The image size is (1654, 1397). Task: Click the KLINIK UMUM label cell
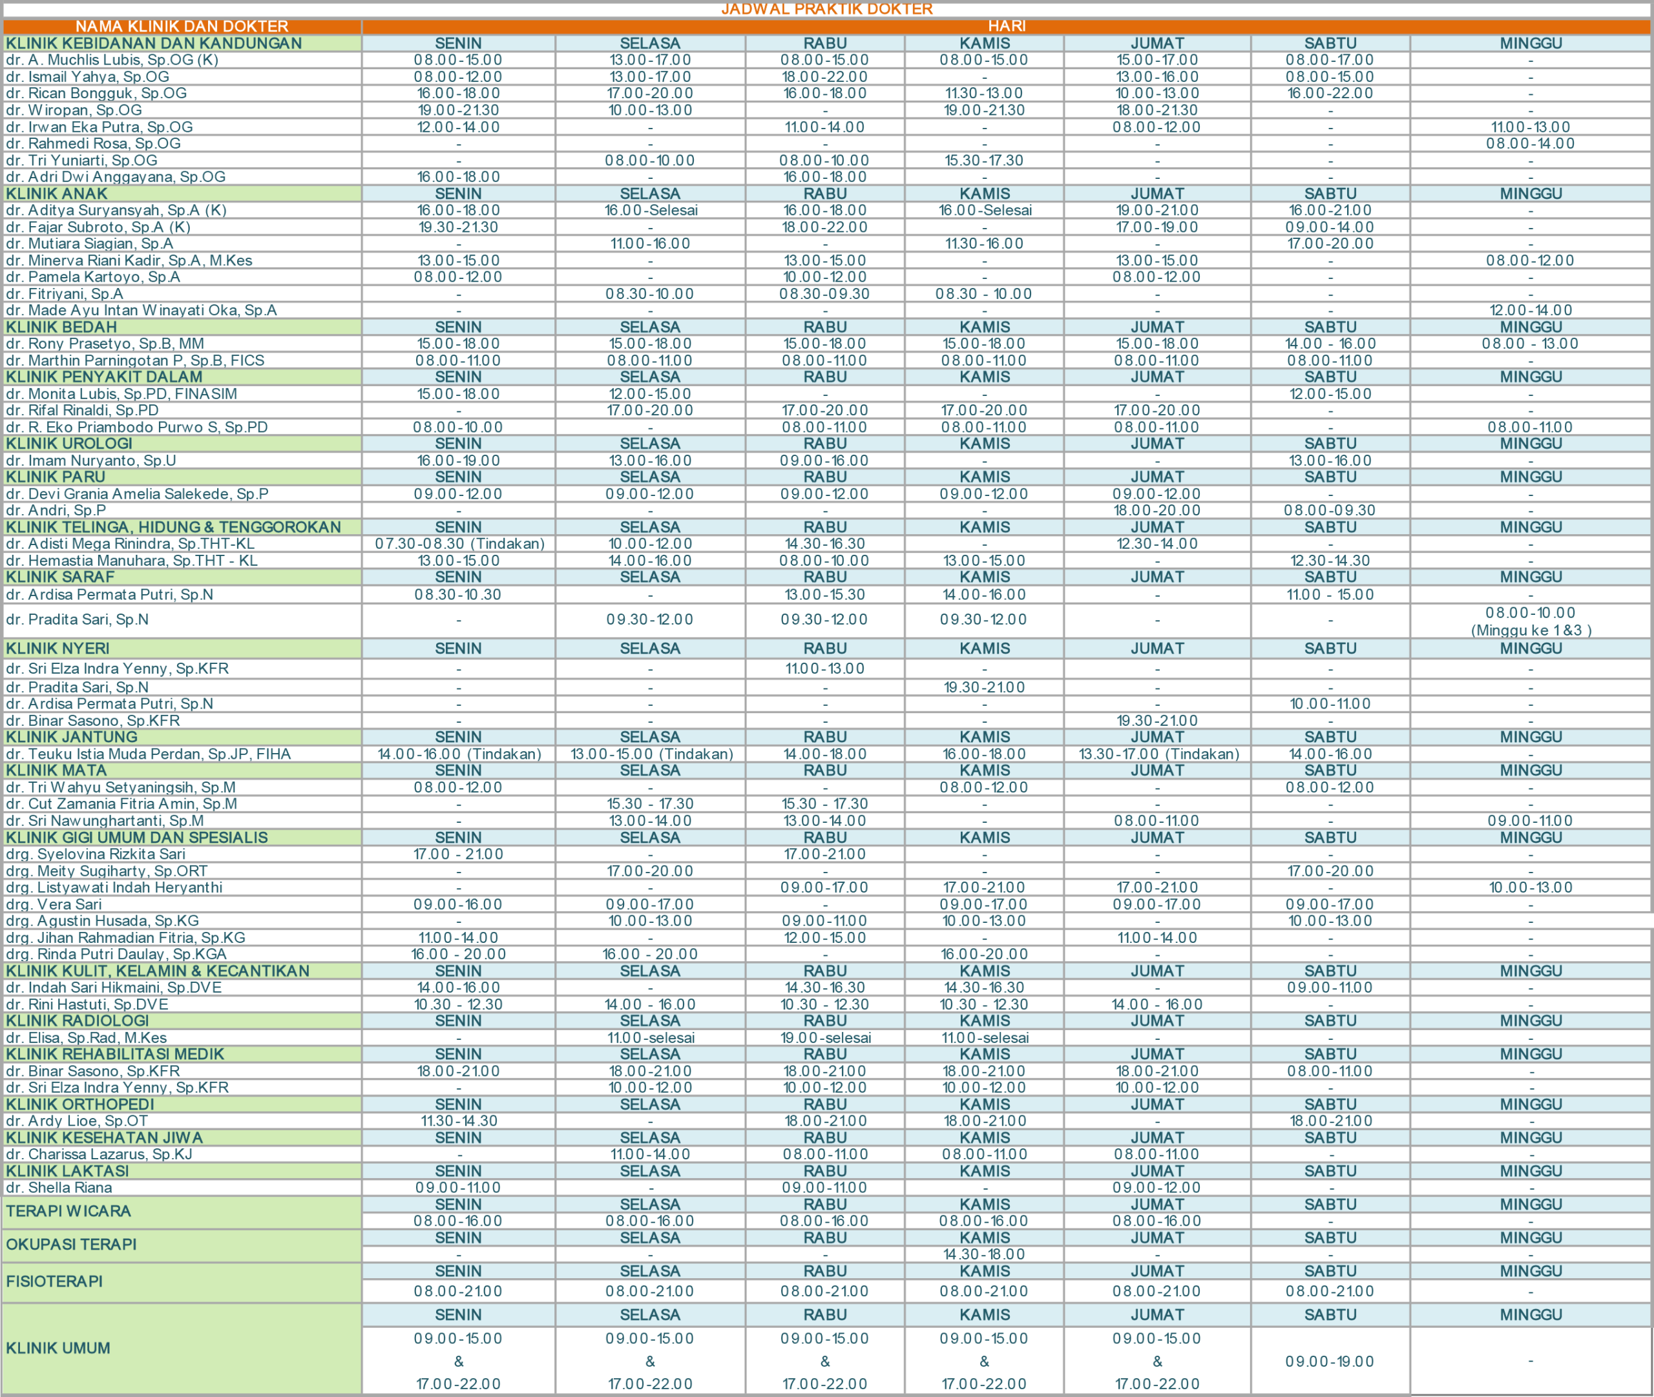58,1348
